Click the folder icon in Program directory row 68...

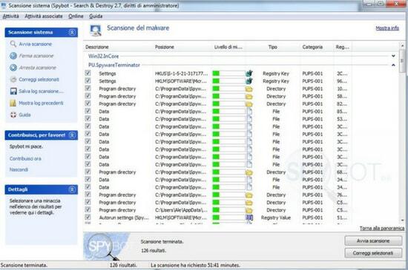click(x=249, y=172)
